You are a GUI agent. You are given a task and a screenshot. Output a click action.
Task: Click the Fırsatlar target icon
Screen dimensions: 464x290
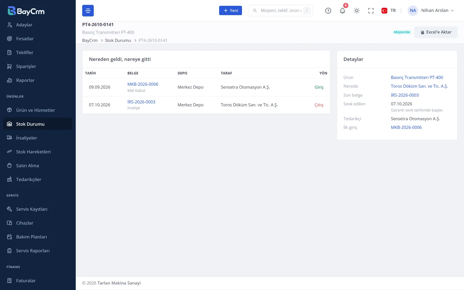(10, 39)
